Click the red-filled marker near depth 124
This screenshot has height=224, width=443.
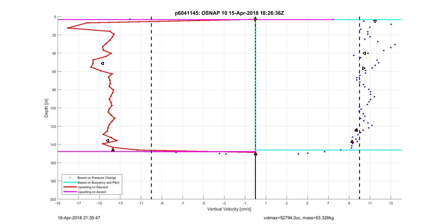pos(356,130)
